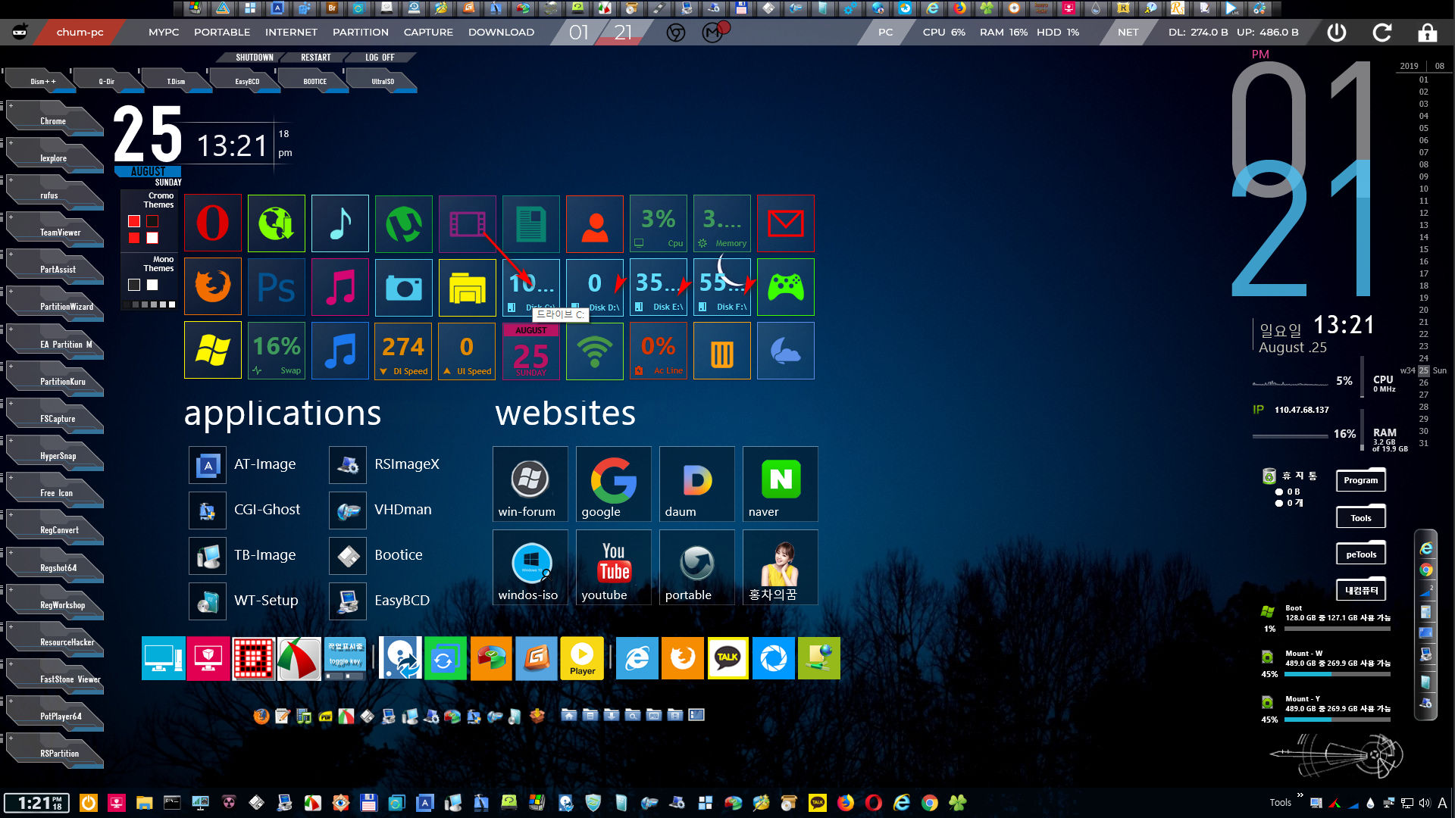
Task: Open the MYPC menu
Action: [164, 33]
